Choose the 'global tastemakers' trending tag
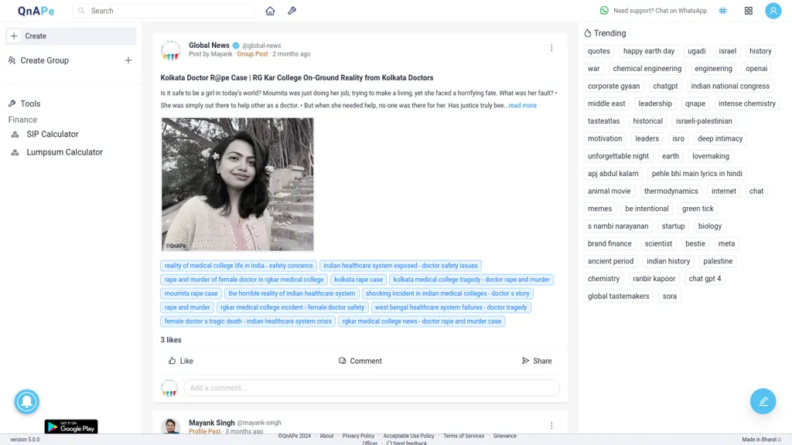Image resolution: width=792 pixels, height=445 pixels. click(618, 296)
